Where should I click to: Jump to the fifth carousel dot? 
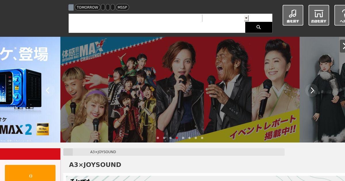(183, 138)
